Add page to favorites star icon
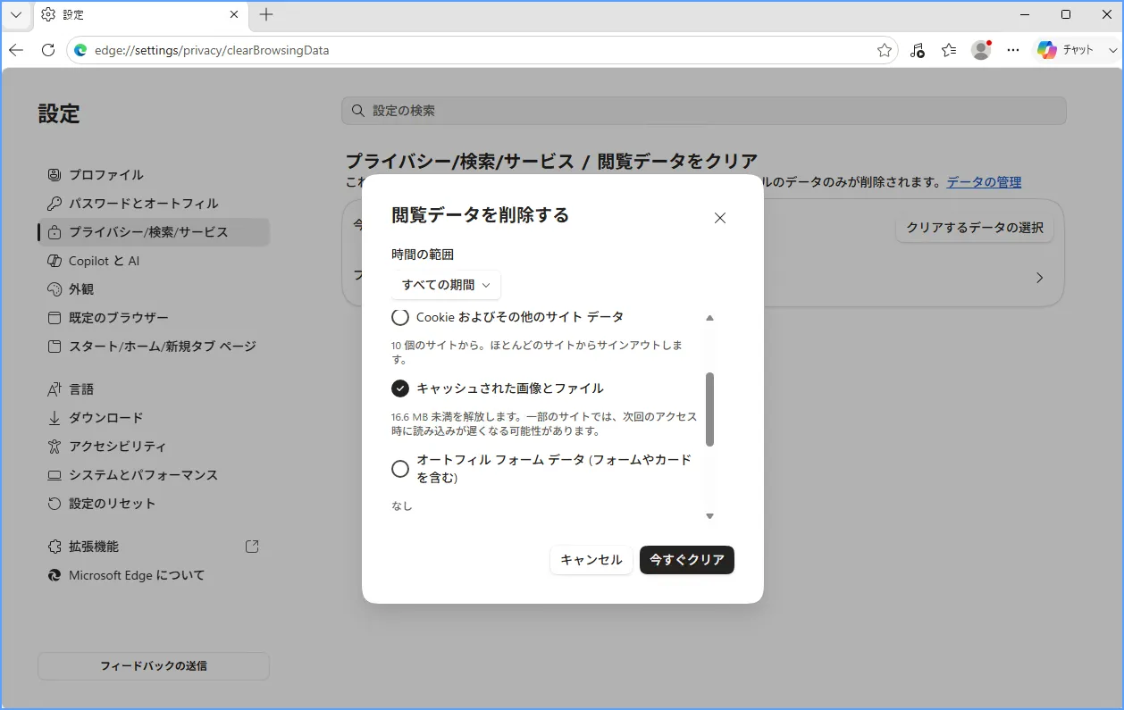1124x710 pixels. [x=885, y=50]
